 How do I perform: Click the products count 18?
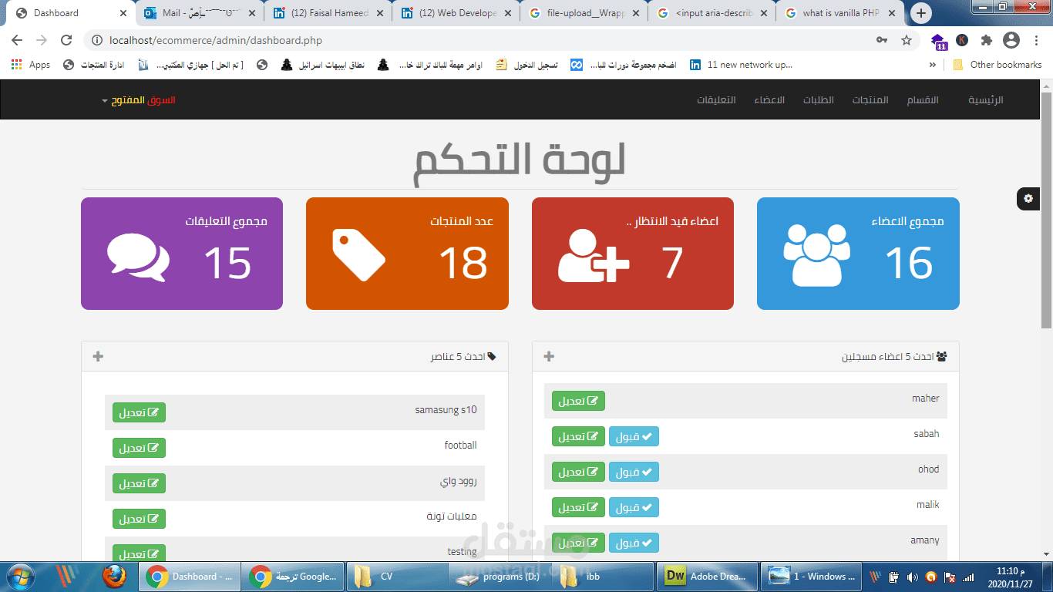(x=463, y=262)
